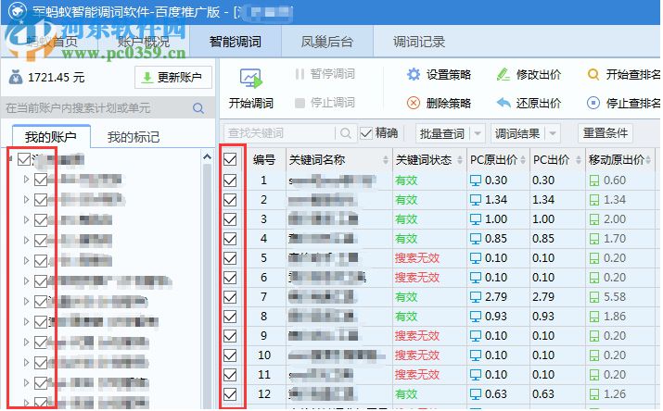This screenshot has width=663, height=411.
Task: Expand the fifth plan in account tree
Action: pos(26,260)
